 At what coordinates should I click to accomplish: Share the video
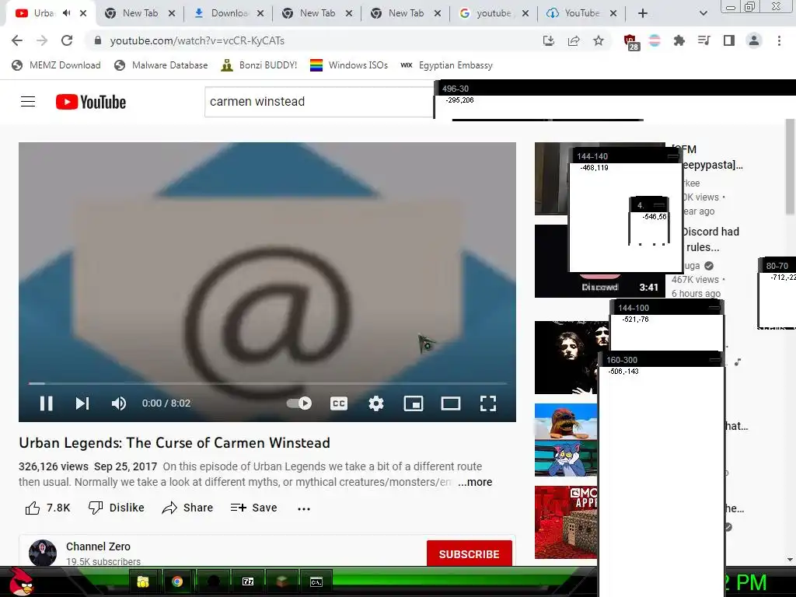pos(187,508)
